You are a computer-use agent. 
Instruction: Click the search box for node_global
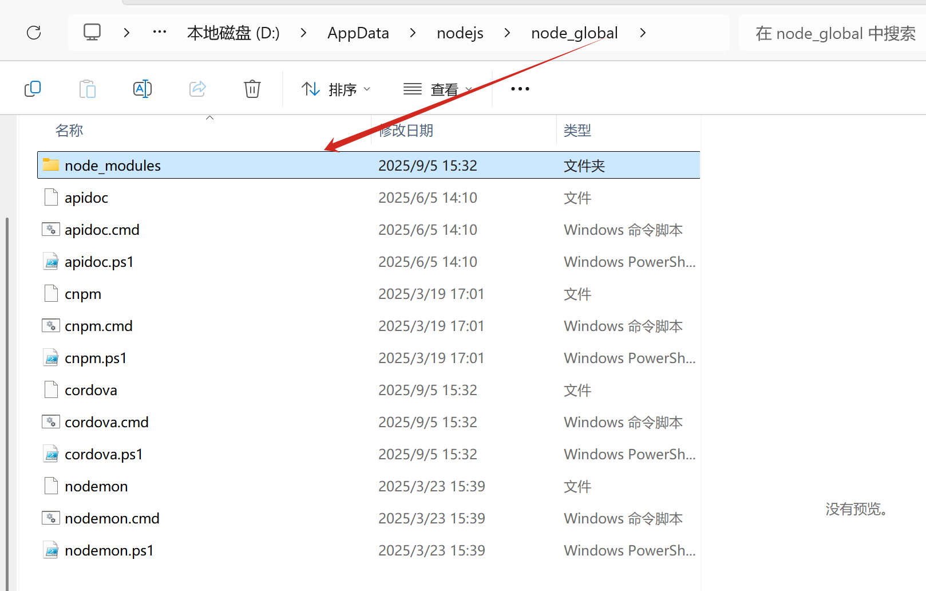[834, 33]
